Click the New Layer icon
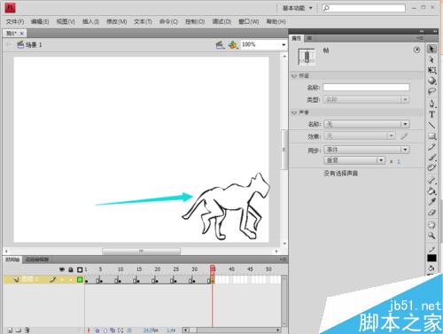 (x=10, y=330)
